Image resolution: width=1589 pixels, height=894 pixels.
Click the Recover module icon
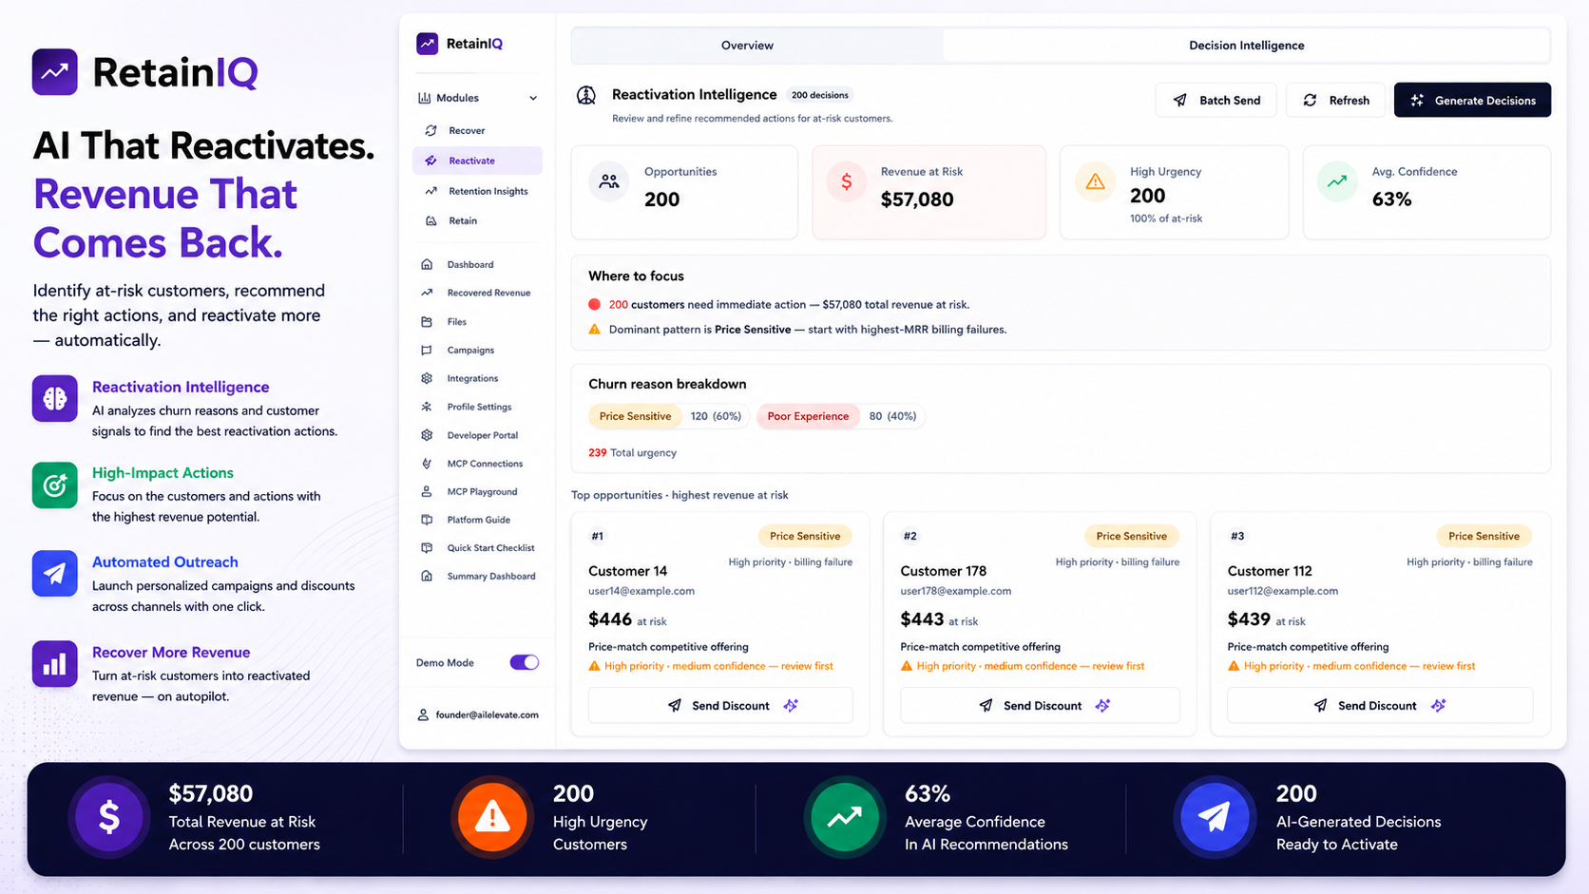(431, 130)
